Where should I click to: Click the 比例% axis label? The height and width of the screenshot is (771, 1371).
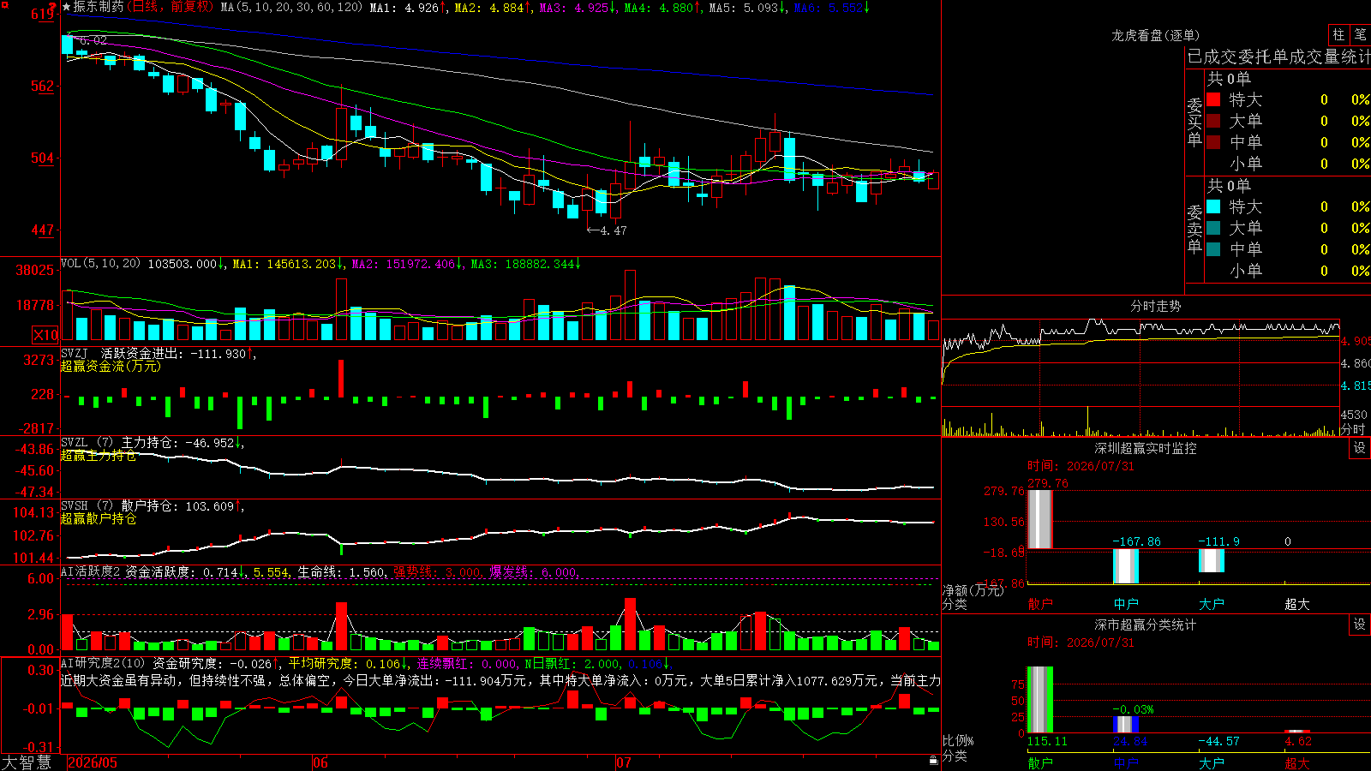pos(959,740)
